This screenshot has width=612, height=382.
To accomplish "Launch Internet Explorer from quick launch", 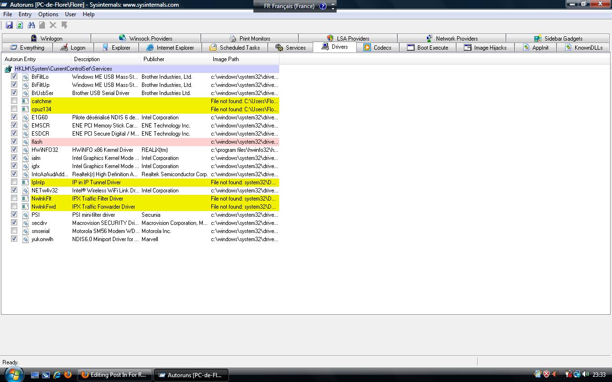I will click(57, 375).
